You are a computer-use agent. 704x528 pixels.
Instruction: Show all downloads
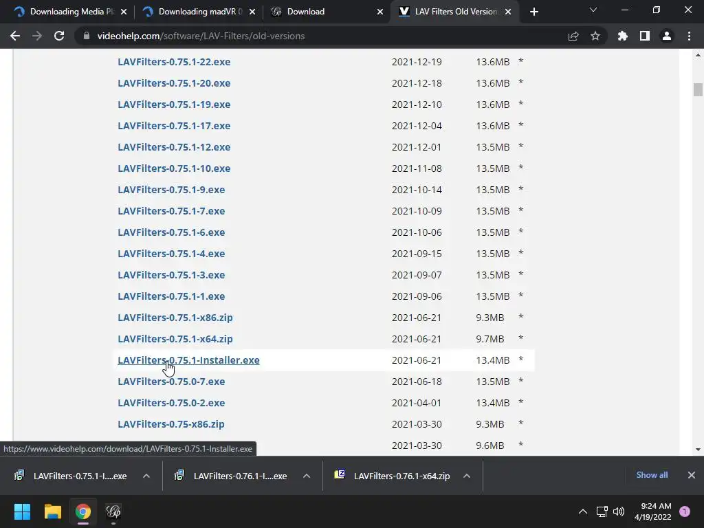point(652,475)
